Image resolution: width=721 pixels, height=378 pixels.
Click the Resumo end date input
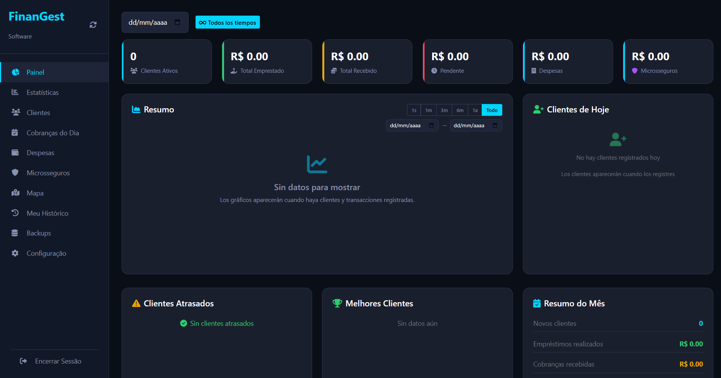coord(476,125)
